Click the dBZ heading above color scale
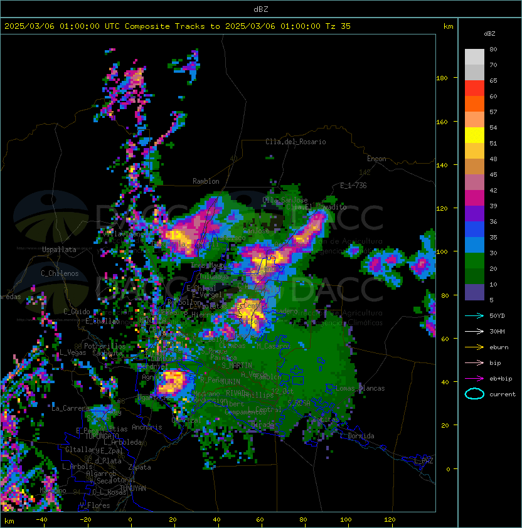 (x=489, y=34)
